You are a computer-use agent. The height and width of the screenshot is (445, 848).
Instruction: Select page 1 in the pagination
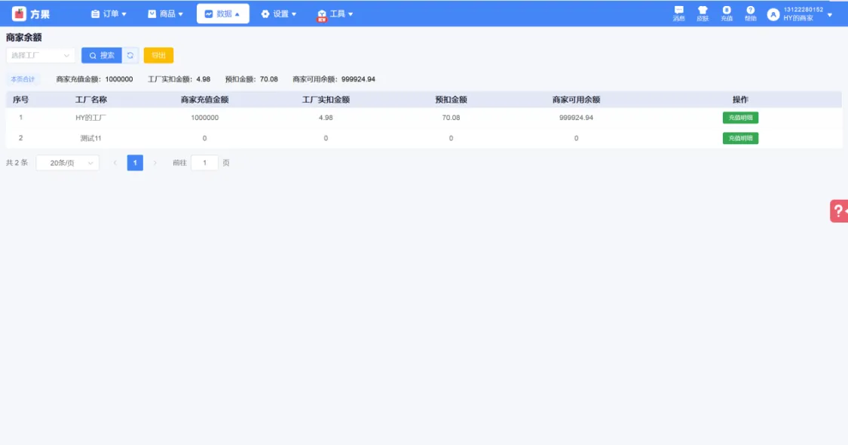pos(135,163)
